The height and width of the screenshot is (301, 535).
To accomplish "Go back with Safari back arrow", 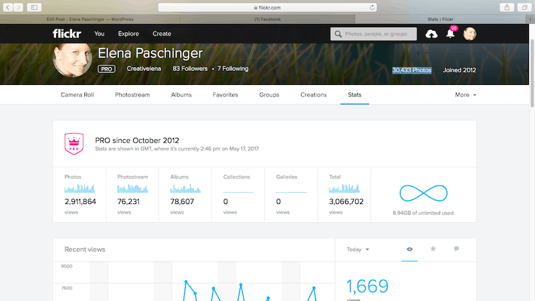I will point(8,7).
